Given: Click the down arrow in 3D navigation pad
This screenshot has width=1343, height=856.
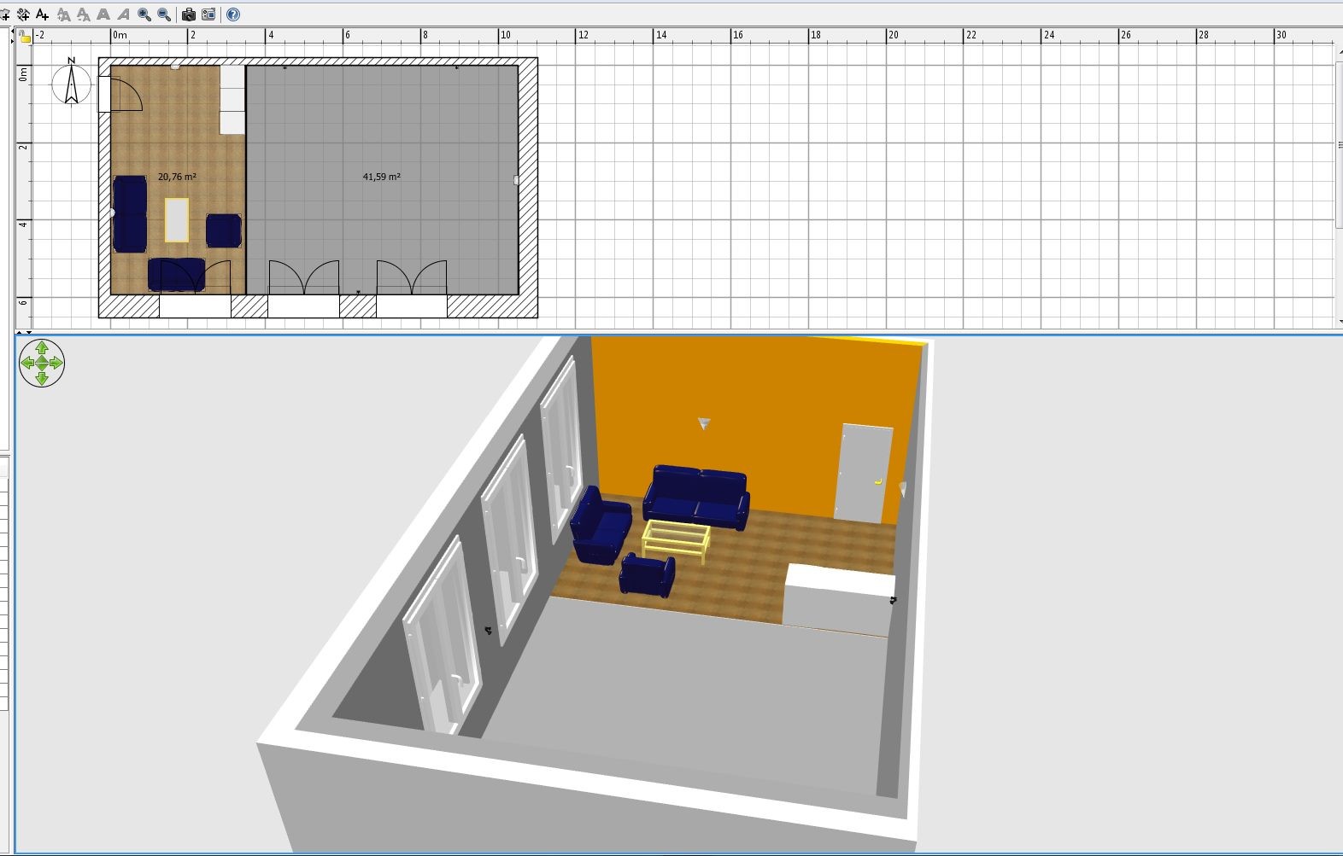Looking at the screenshot, I should pos(42,377).
